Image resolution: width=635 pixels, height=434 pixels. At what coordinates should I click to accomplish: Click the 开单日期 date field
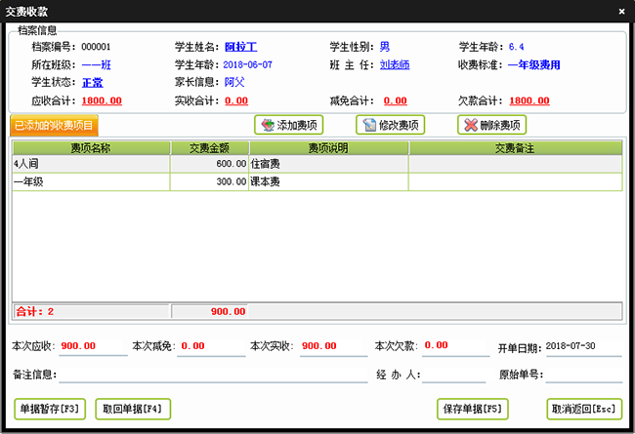click(582, 347)
